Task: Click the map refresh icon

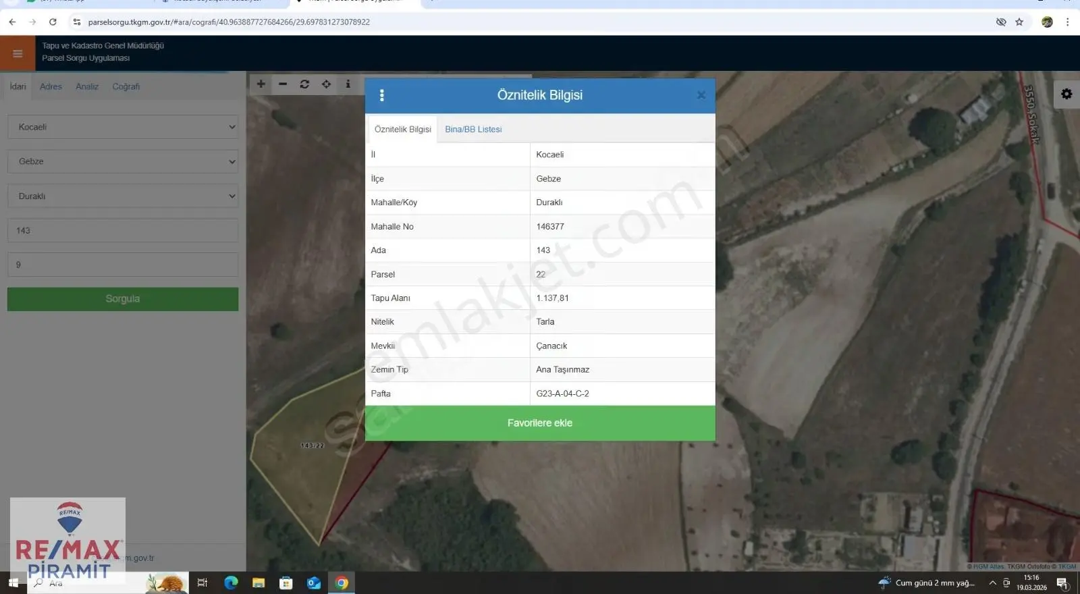Action: (x=304, y=84)
